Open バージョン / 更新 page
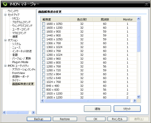Viewport: 151px width, 123px height. click(x=21, y=58)
